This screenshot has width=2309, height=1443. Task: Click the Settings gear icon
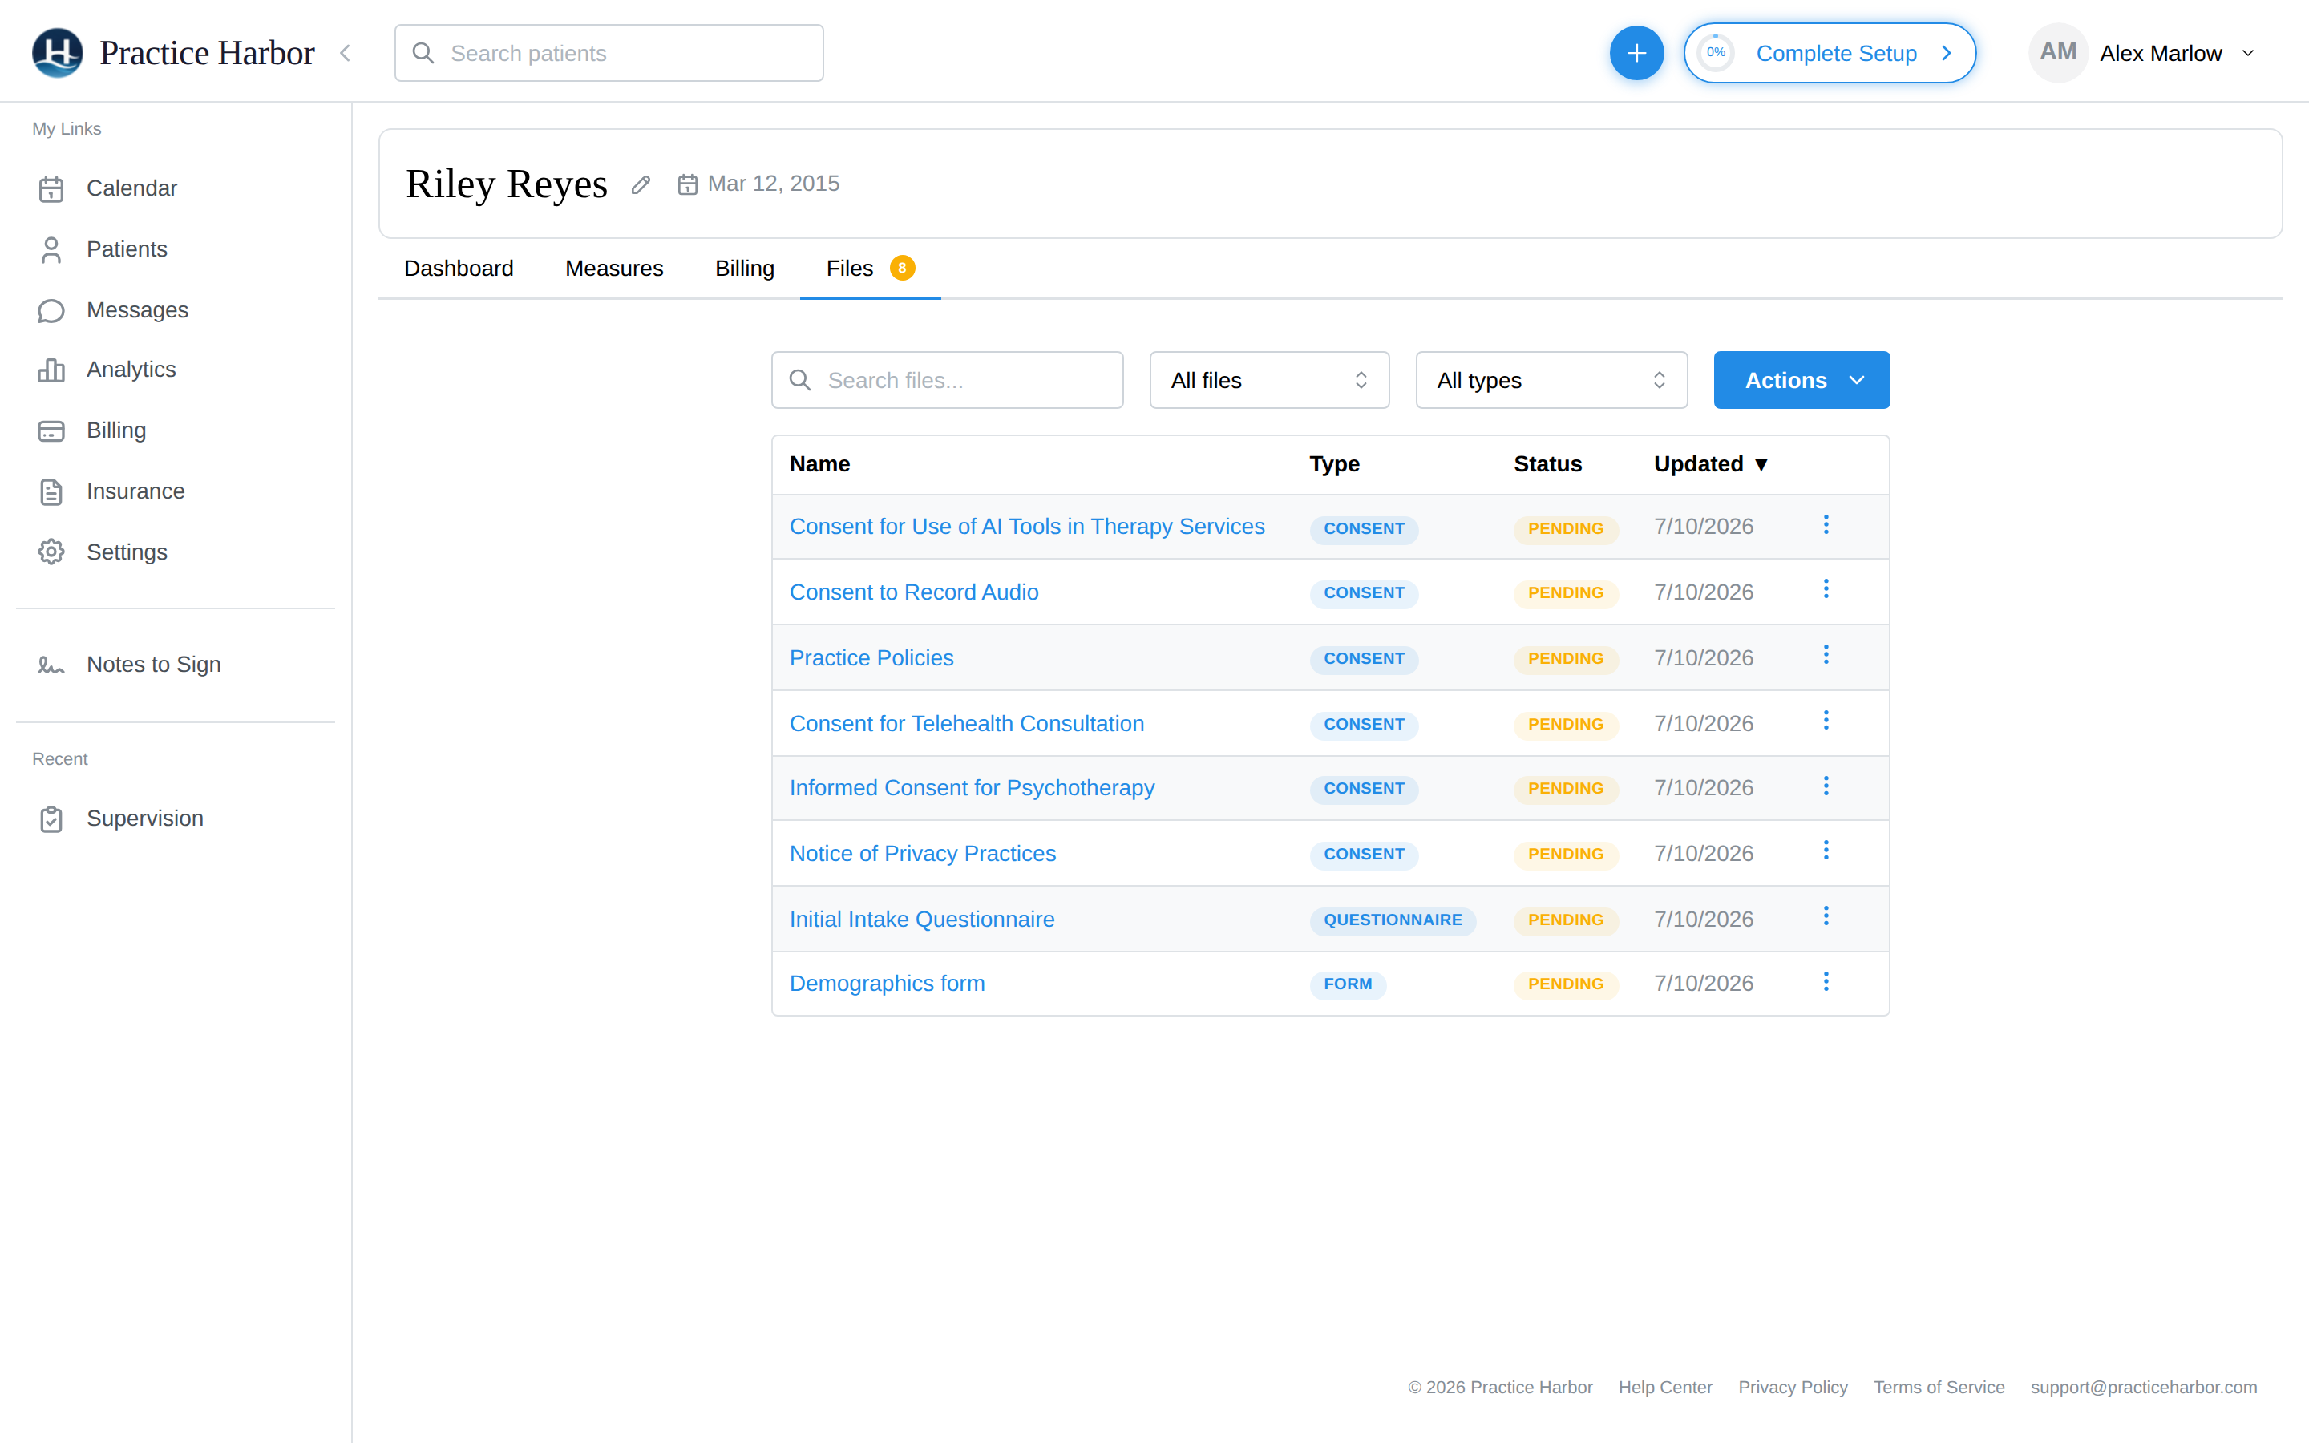point(51,552)
